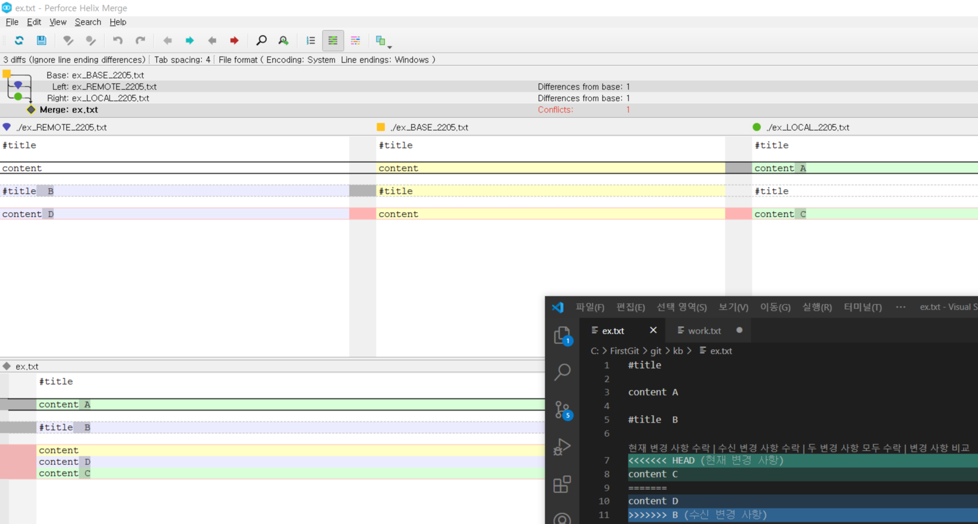The height and width of the screenshot is (524, 978).
Task: Open Run and Debug in VS Code
Action: click(562, 447)
